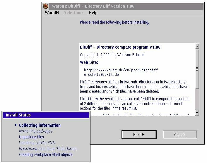The image size is (207, 163).
Task: Click the WarpIN DirDiff window title bar
Action: point(126,6)
